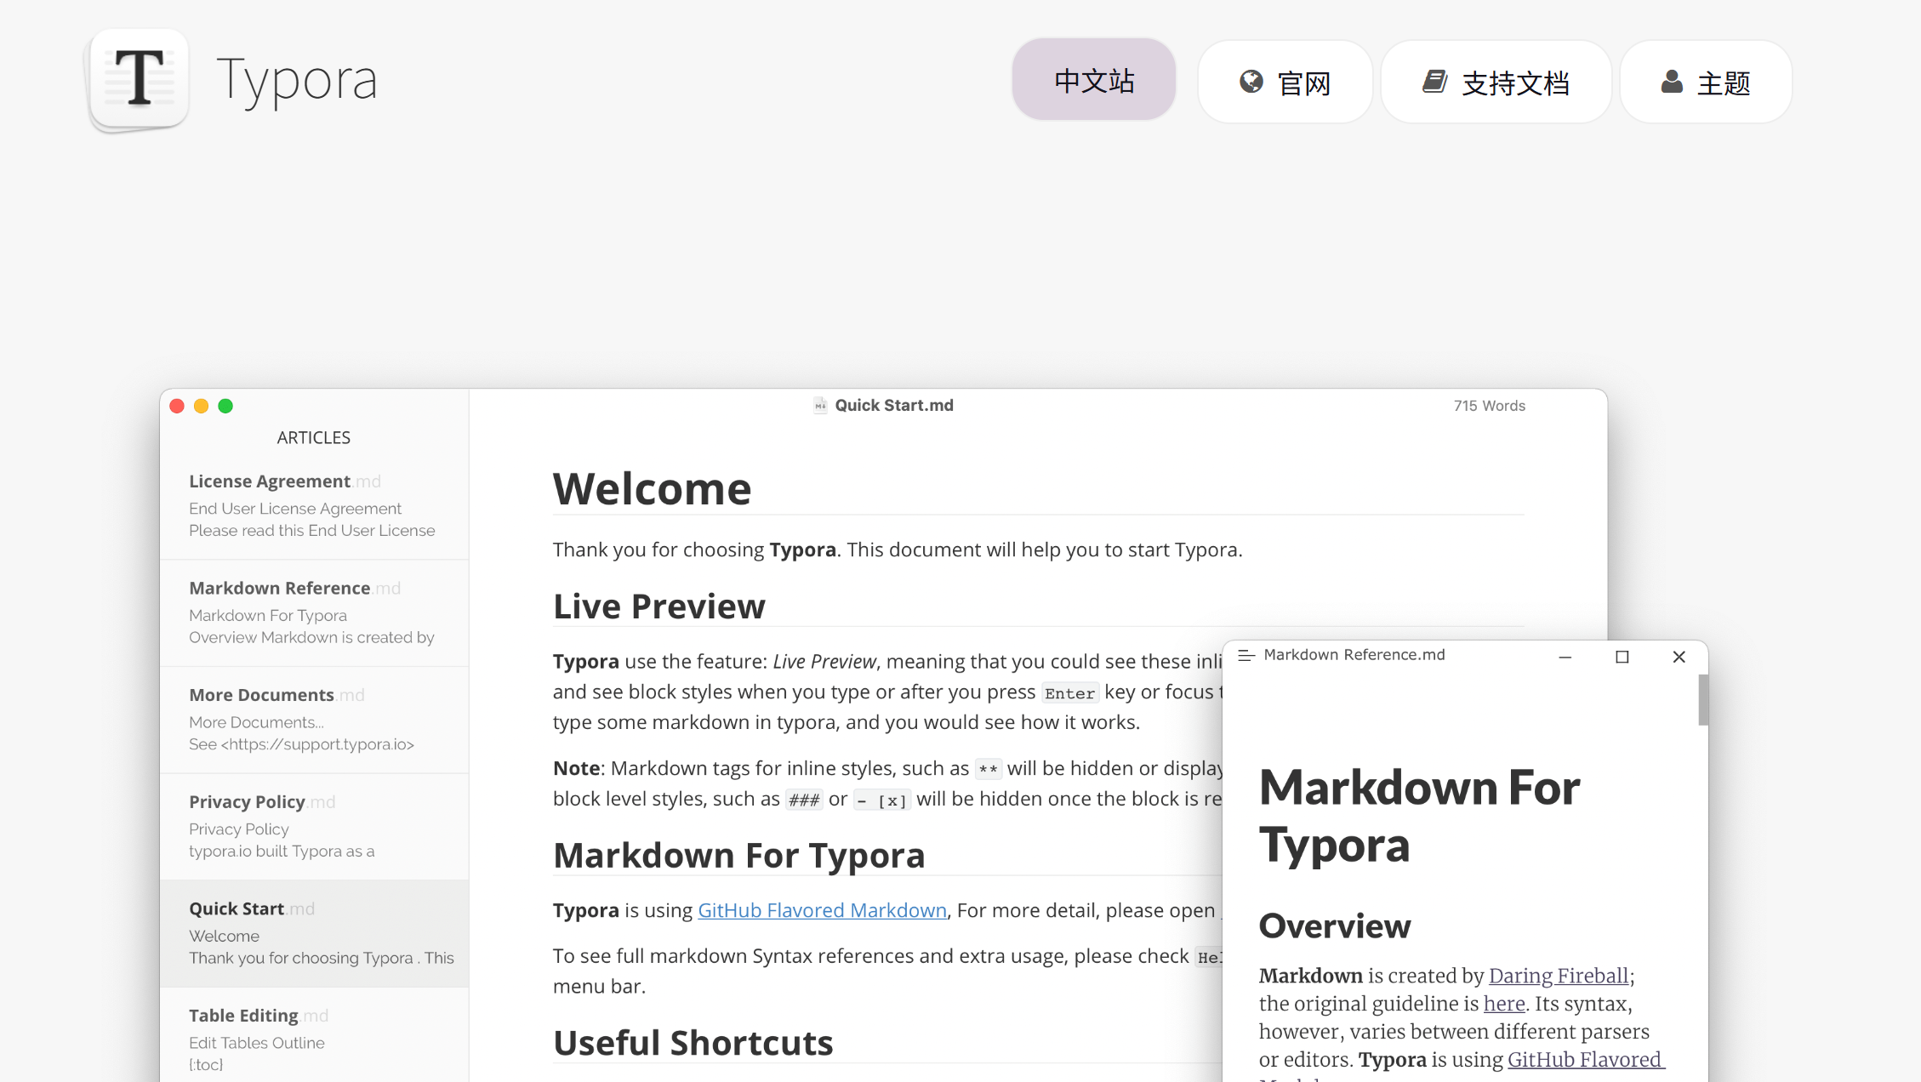Click 'End User License Agreement' preview line
1921x1082 pixels.
tap(295, 509)
